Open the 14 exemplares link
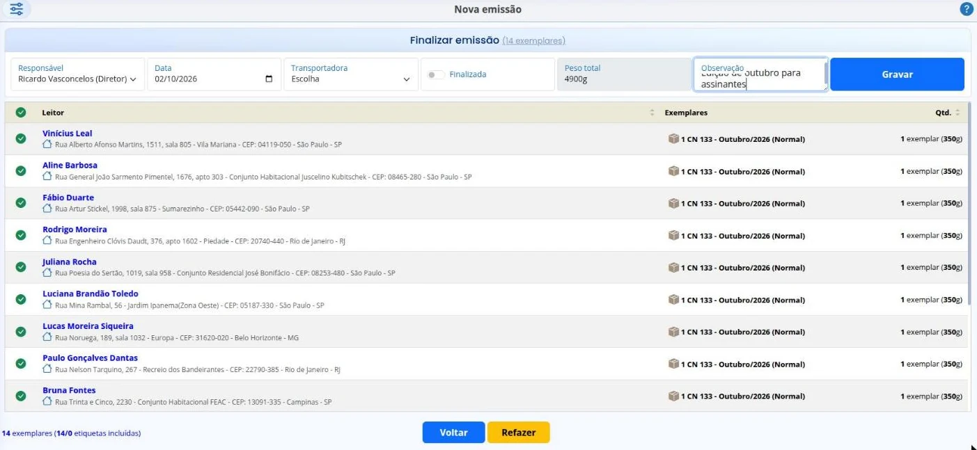This screenshot has height=450, width=977. [534, 41]
